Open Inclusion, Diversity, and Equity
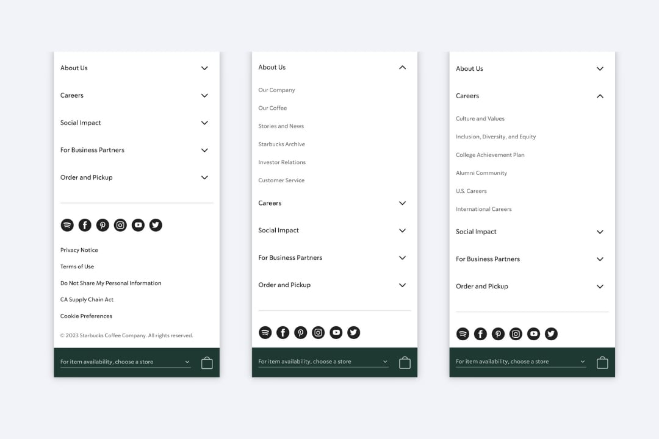Image resolution: width=659 pixels, height=439 pixels. [496, 137]
